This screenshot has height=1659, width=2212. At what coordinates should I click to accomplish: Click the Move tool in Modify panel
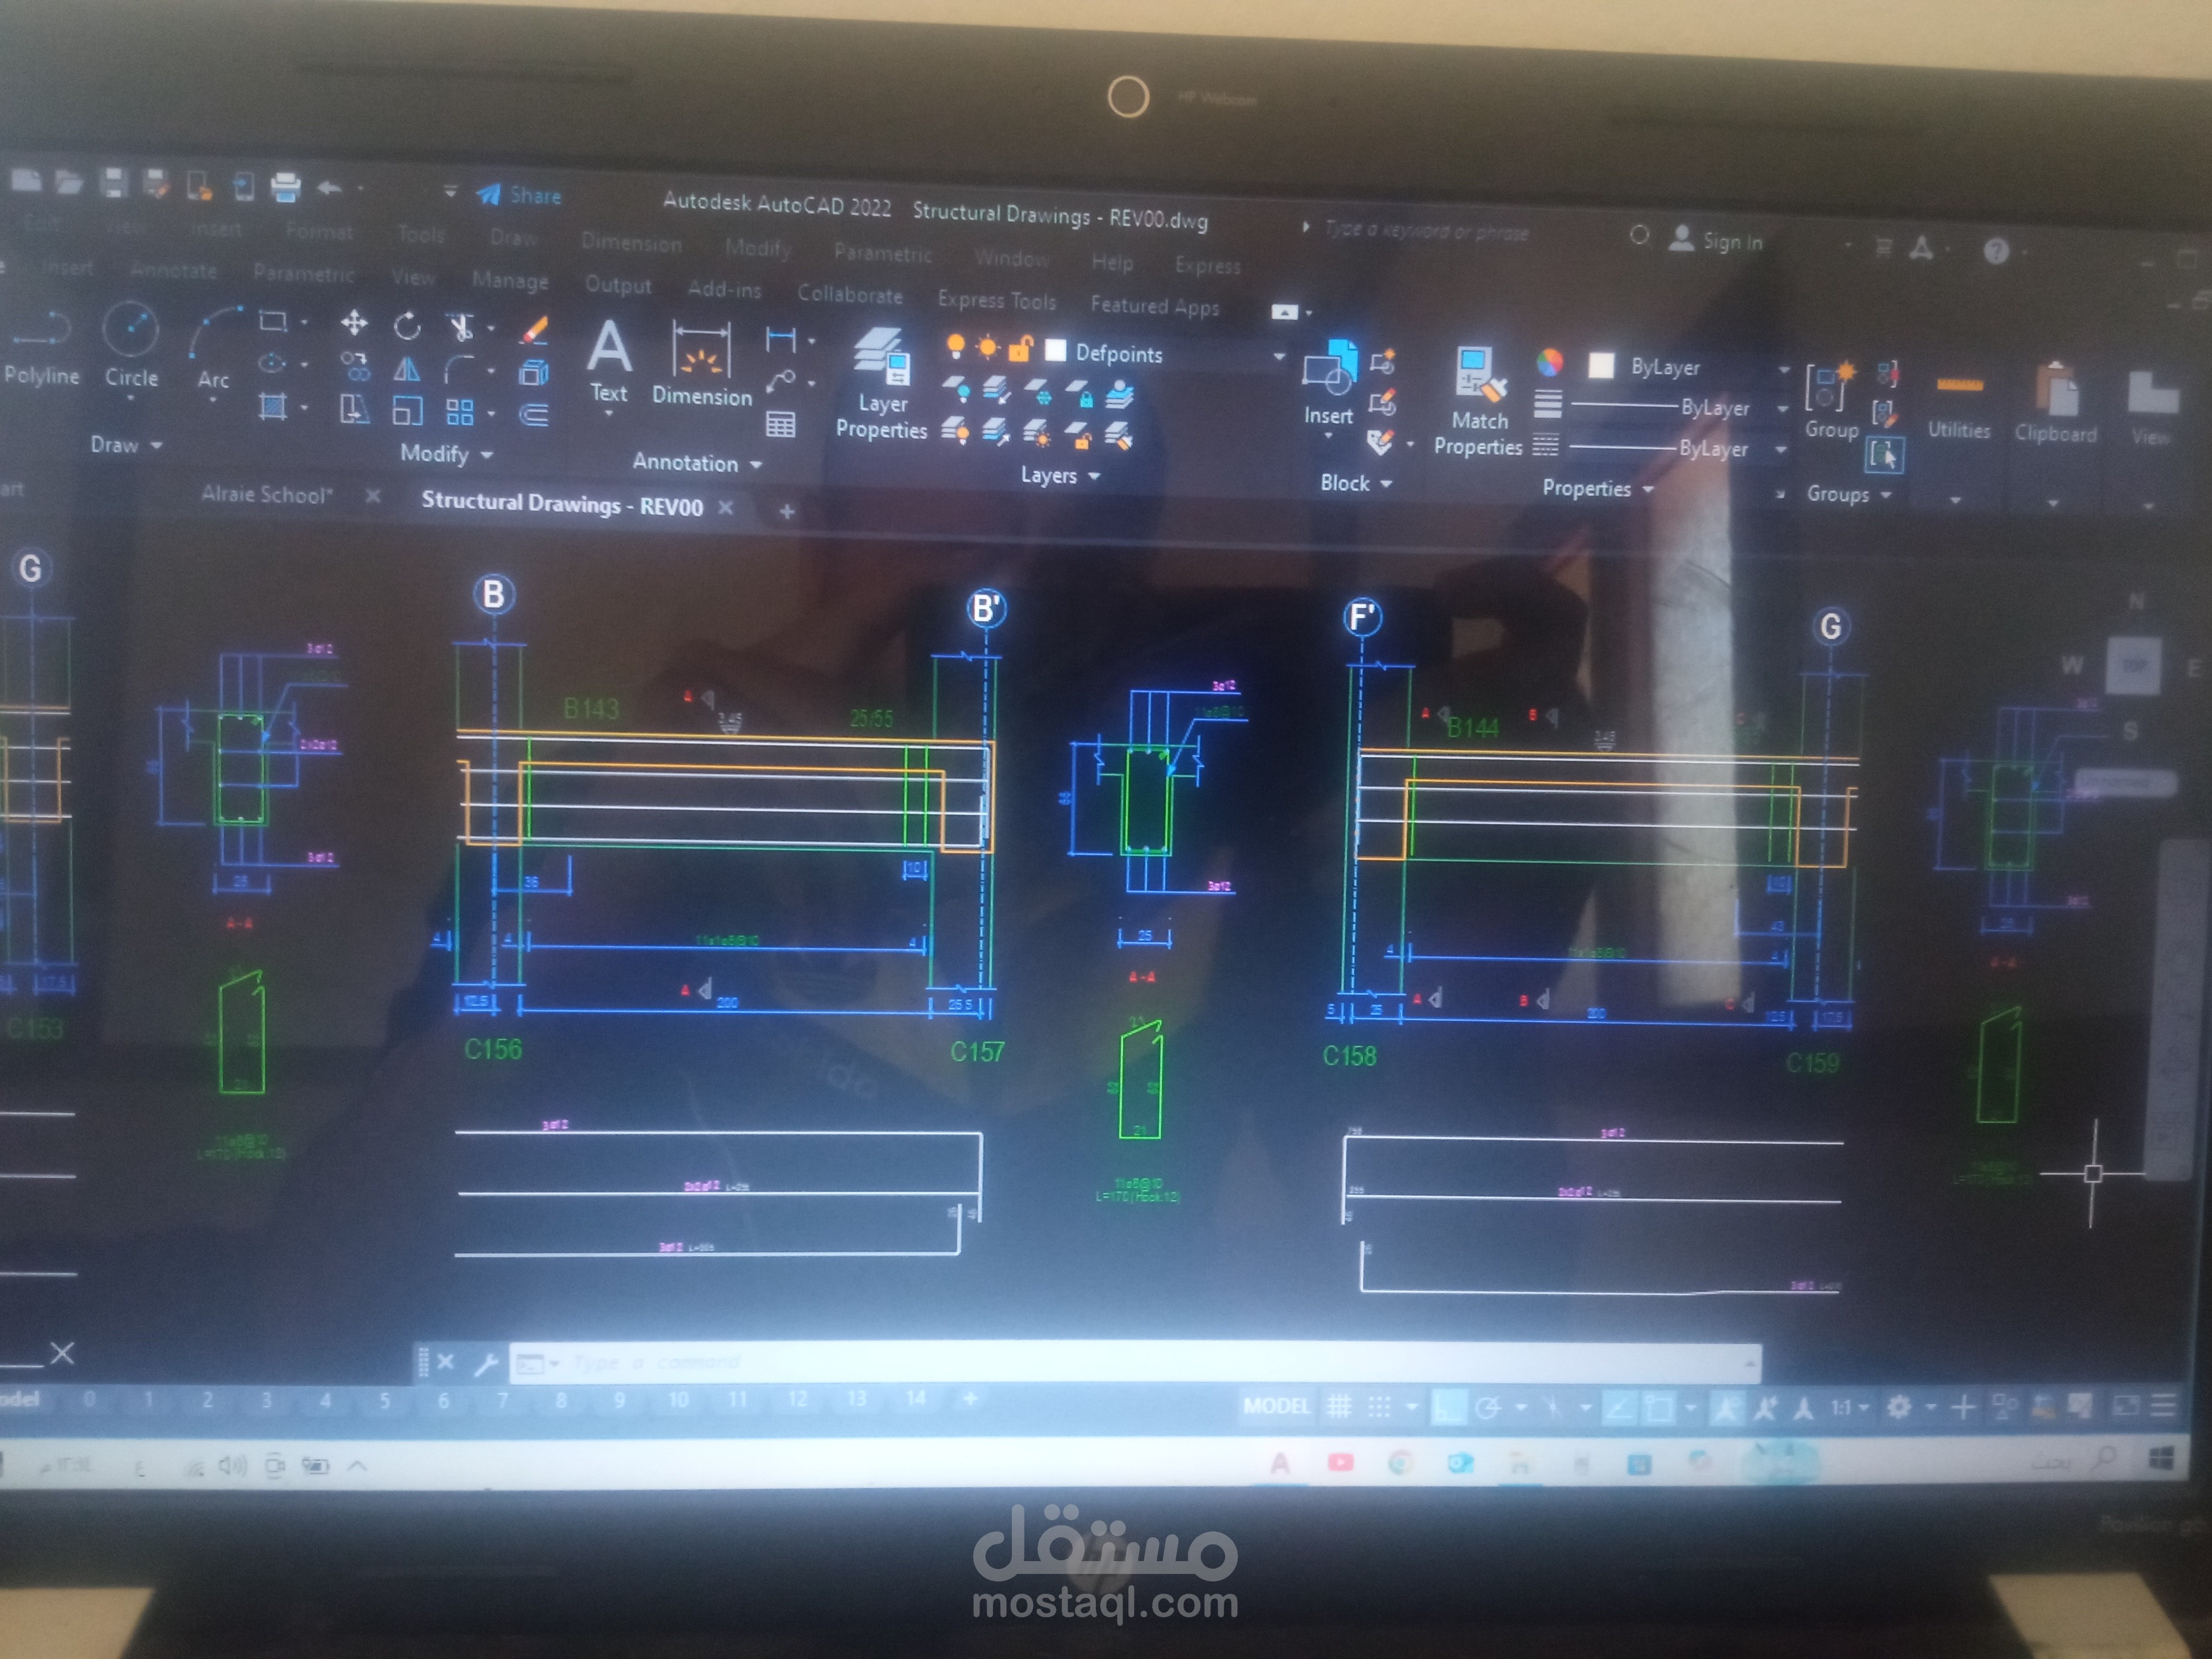(x=354, y=323)
